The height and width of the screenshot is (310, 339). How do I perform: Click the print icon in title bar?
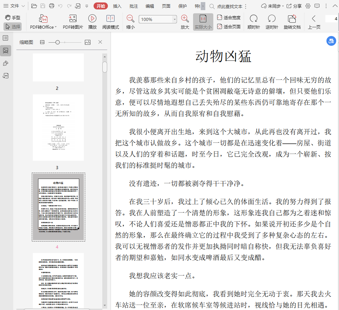(x=52, y=6)
